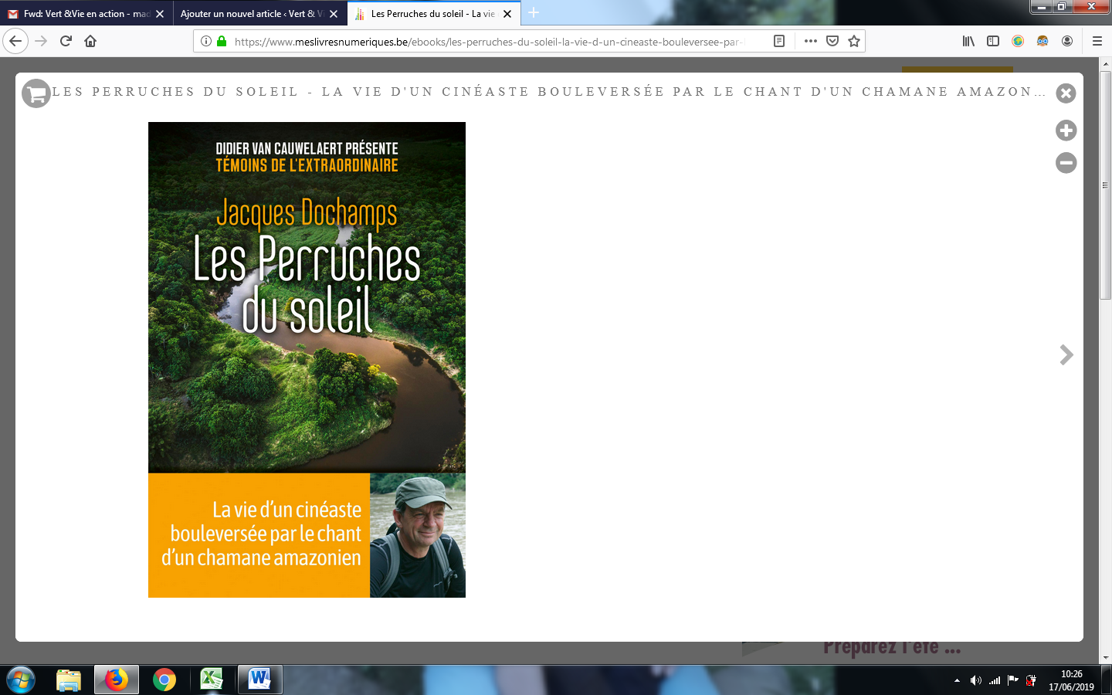Zoom out with the minus icon
The width and height of the screenshot is (1112, 695).
click(1066, 163)
